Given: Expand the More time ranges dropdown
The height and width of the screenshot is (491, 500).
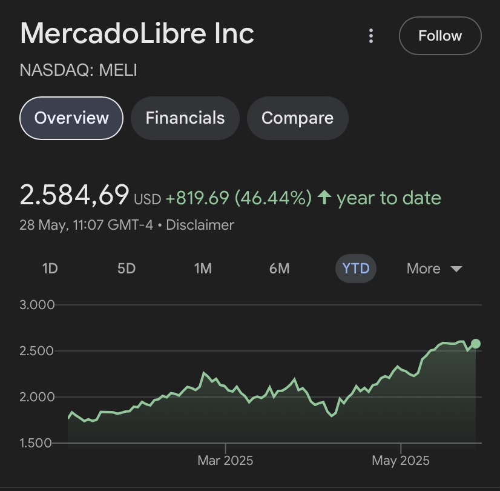Looking at the screenshot, I should pos(434,269).
